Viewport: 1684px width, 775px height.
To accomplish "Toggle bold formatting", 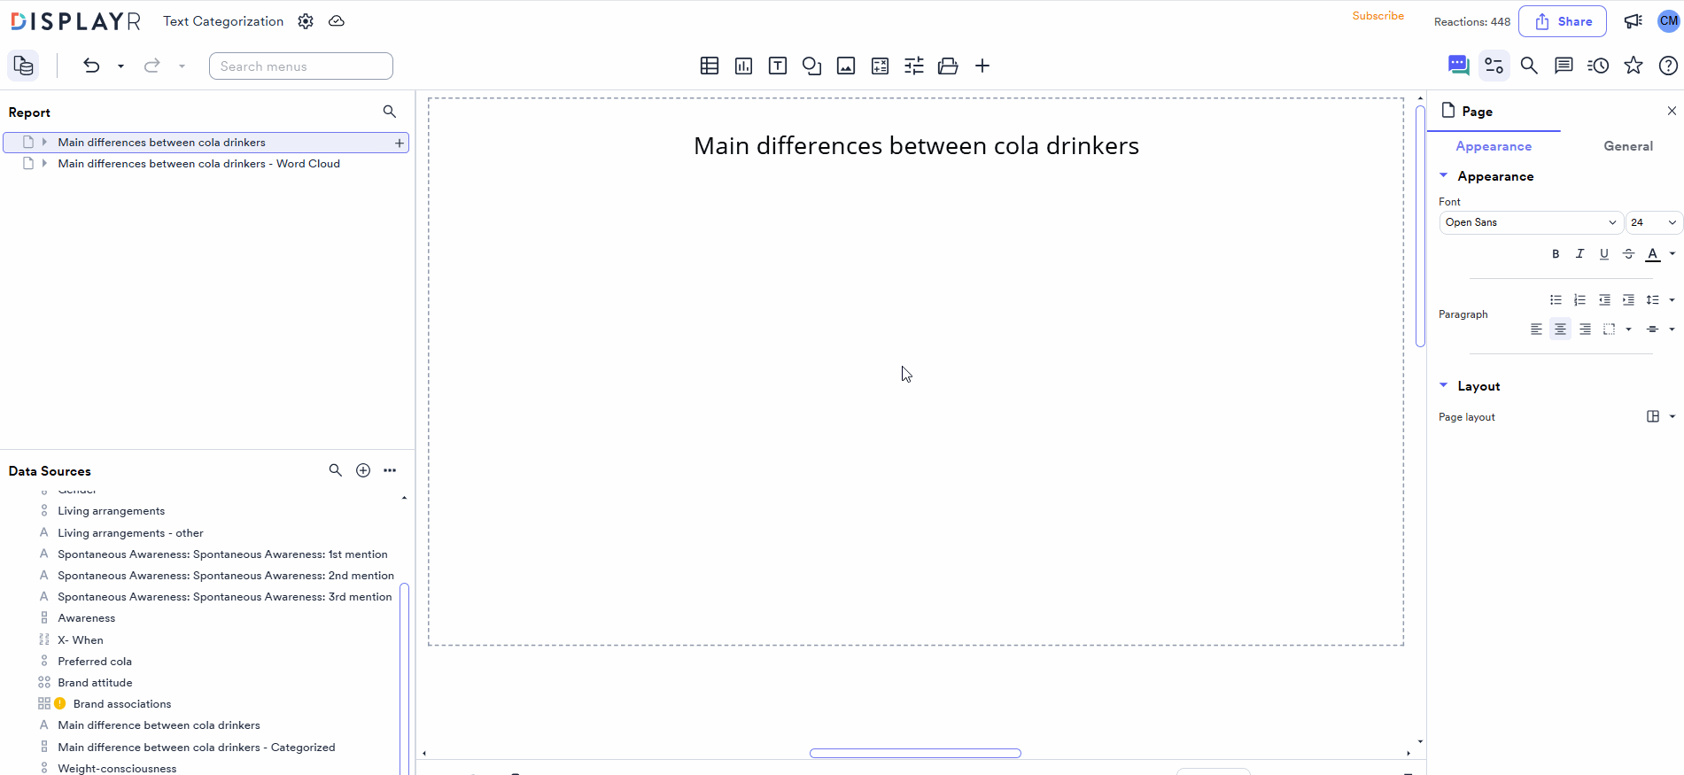I will click(1556, 254).
